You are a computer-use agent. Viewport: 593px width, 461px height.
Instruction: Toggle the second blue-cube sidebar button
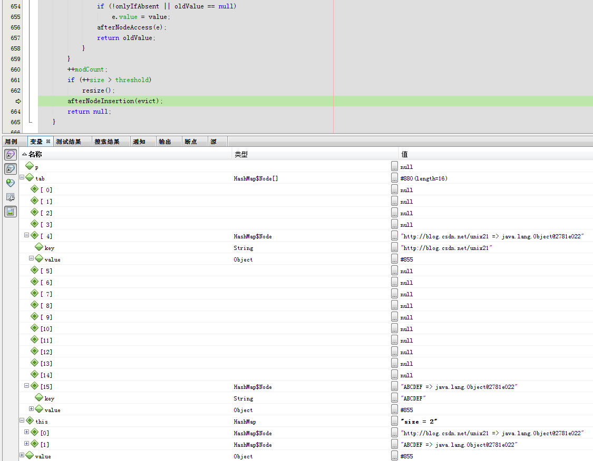coord(11,169)
